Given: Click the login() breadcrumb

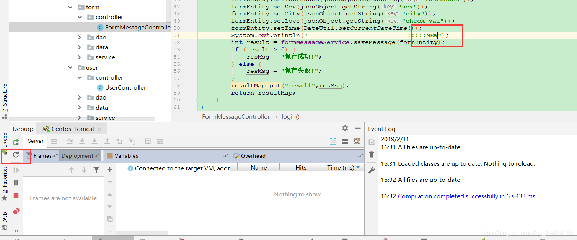Looking at the screenshot, I should 290,116.
